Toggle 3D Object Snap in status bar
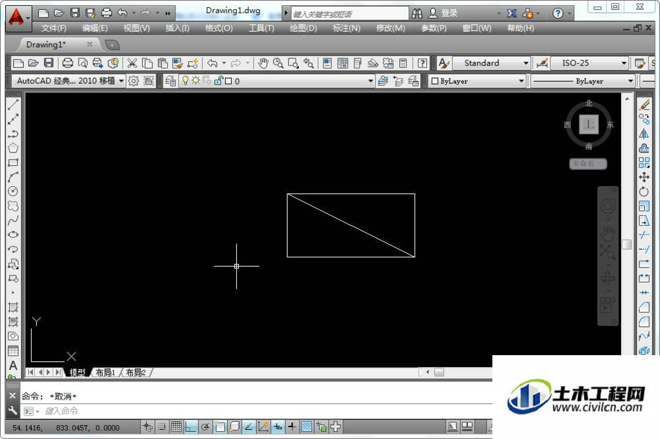This screenshot has height=439, width=660. point(234,427)
